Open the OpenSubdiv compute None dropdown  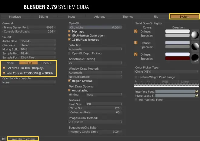pos(29,82)
